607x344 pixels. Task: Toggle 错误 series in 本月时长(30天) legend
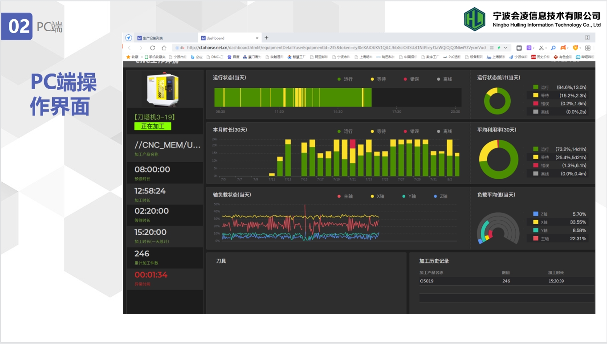tap(411, 131)
